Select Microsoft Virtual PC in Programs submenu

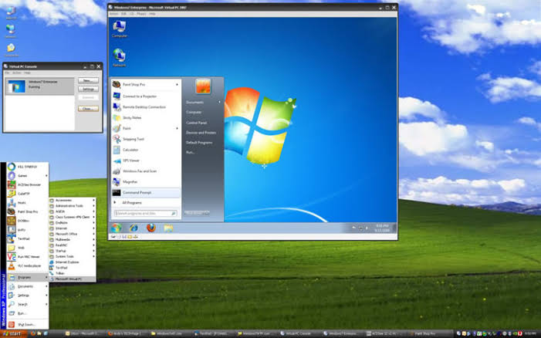(x=72, y=279)
